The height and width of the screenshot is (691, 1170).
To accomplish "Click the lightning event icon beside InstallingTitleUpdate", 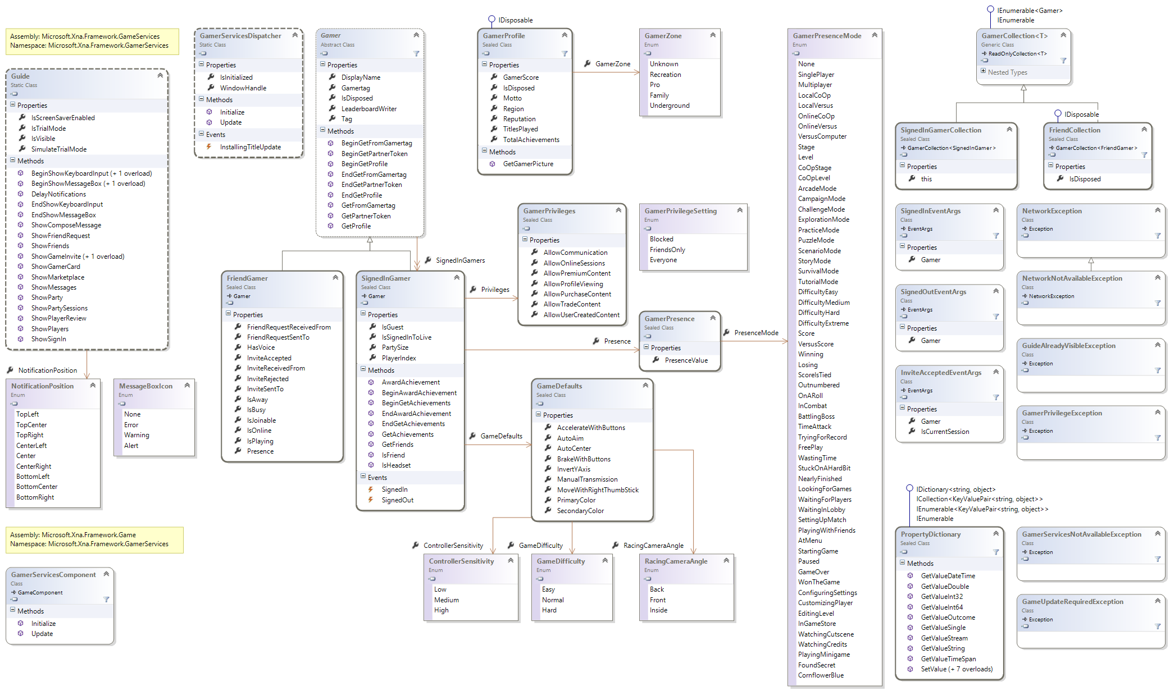I will (209, 147).
